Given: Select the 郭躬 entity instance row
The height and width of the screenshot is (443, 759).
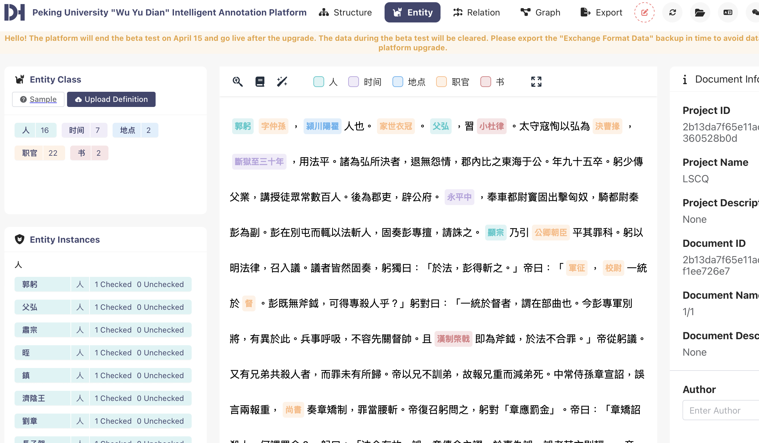Looking at the screenshot, I should 103,284.
